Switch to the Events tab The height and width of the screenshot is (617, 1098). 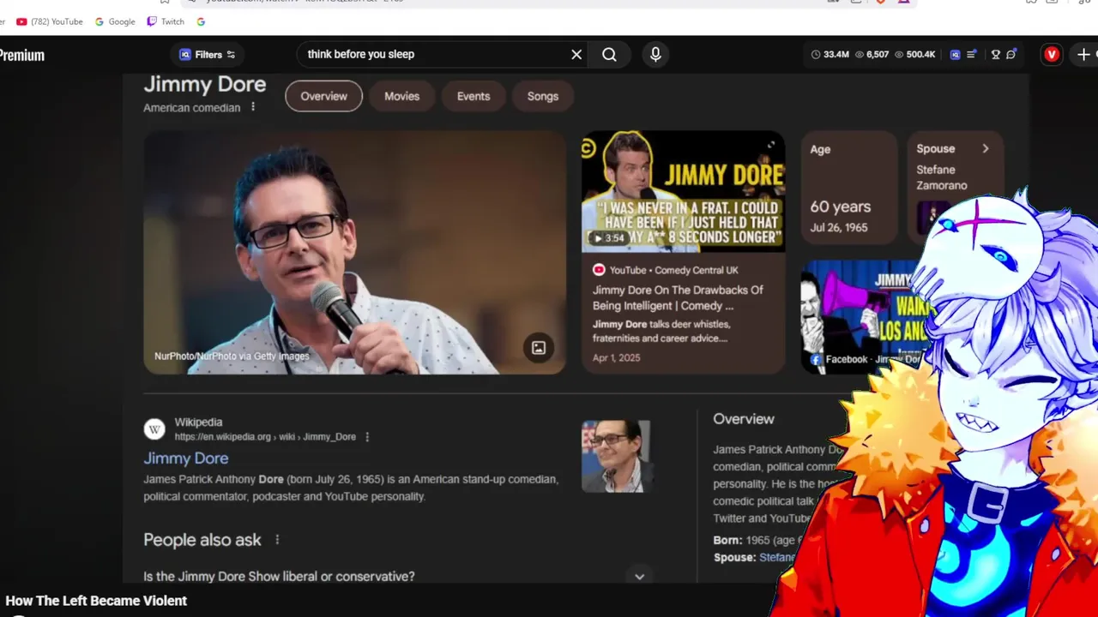(473, 96)
